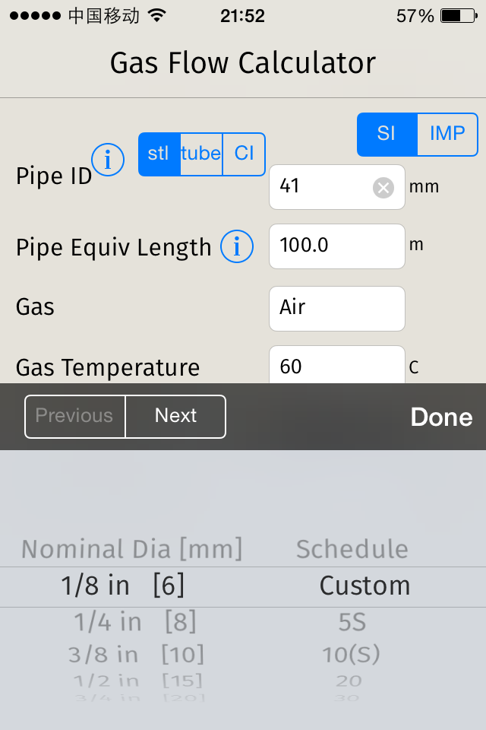
Task: Pick 1/4 in [8] nominal diameter
Action: (135, 623)
